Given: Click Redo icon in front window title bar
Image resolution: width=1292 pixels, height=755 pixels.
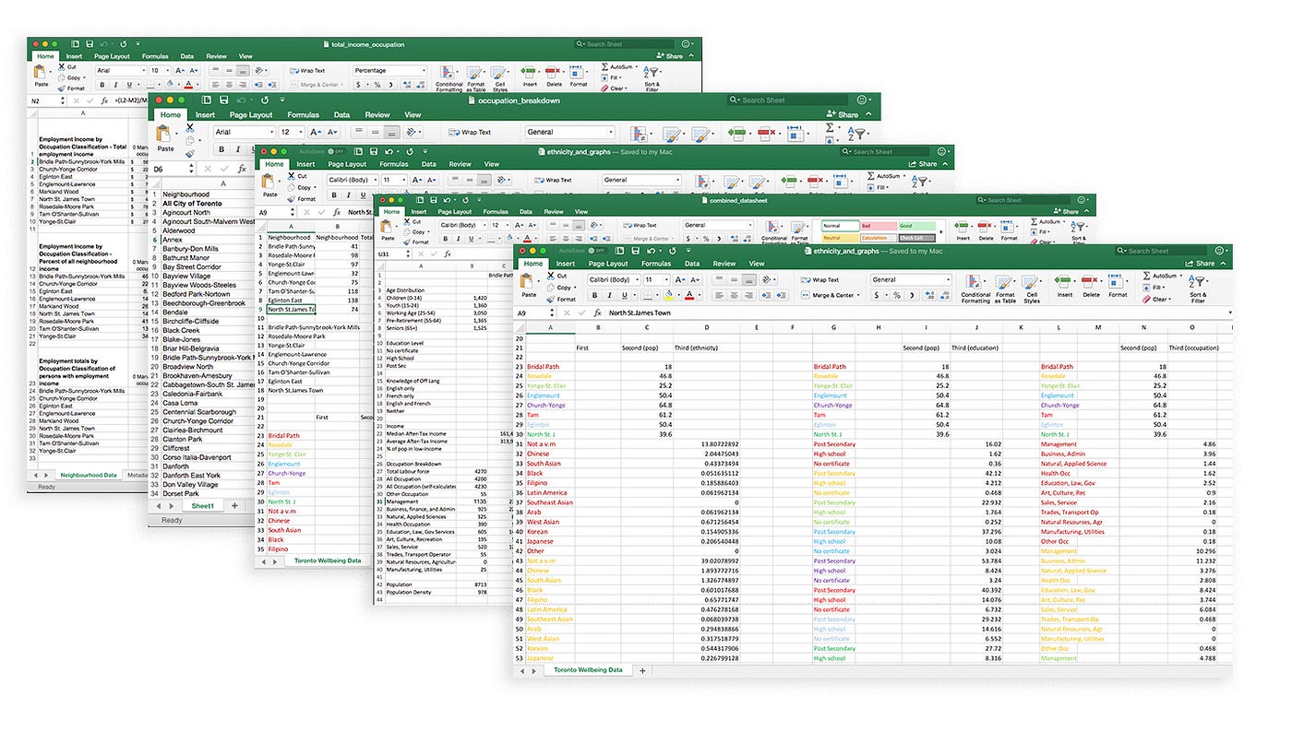Looking at the screenshot, I should (672, 251).
